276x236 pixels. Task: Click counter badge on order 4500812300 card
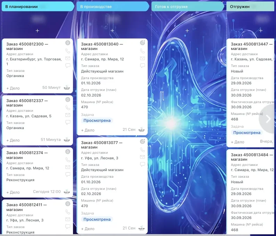click(x=68, y=43)
